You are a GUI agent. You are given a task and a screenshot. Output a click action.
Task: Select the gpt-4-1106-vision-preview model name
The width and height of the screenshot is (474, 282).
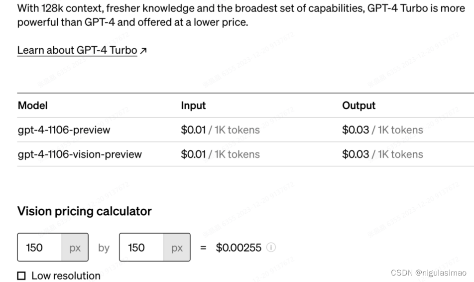(x=80, y=154)
